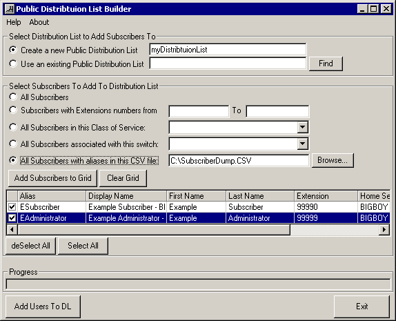Open the About menu
The image size is (396, 321).
pos(39,22)
